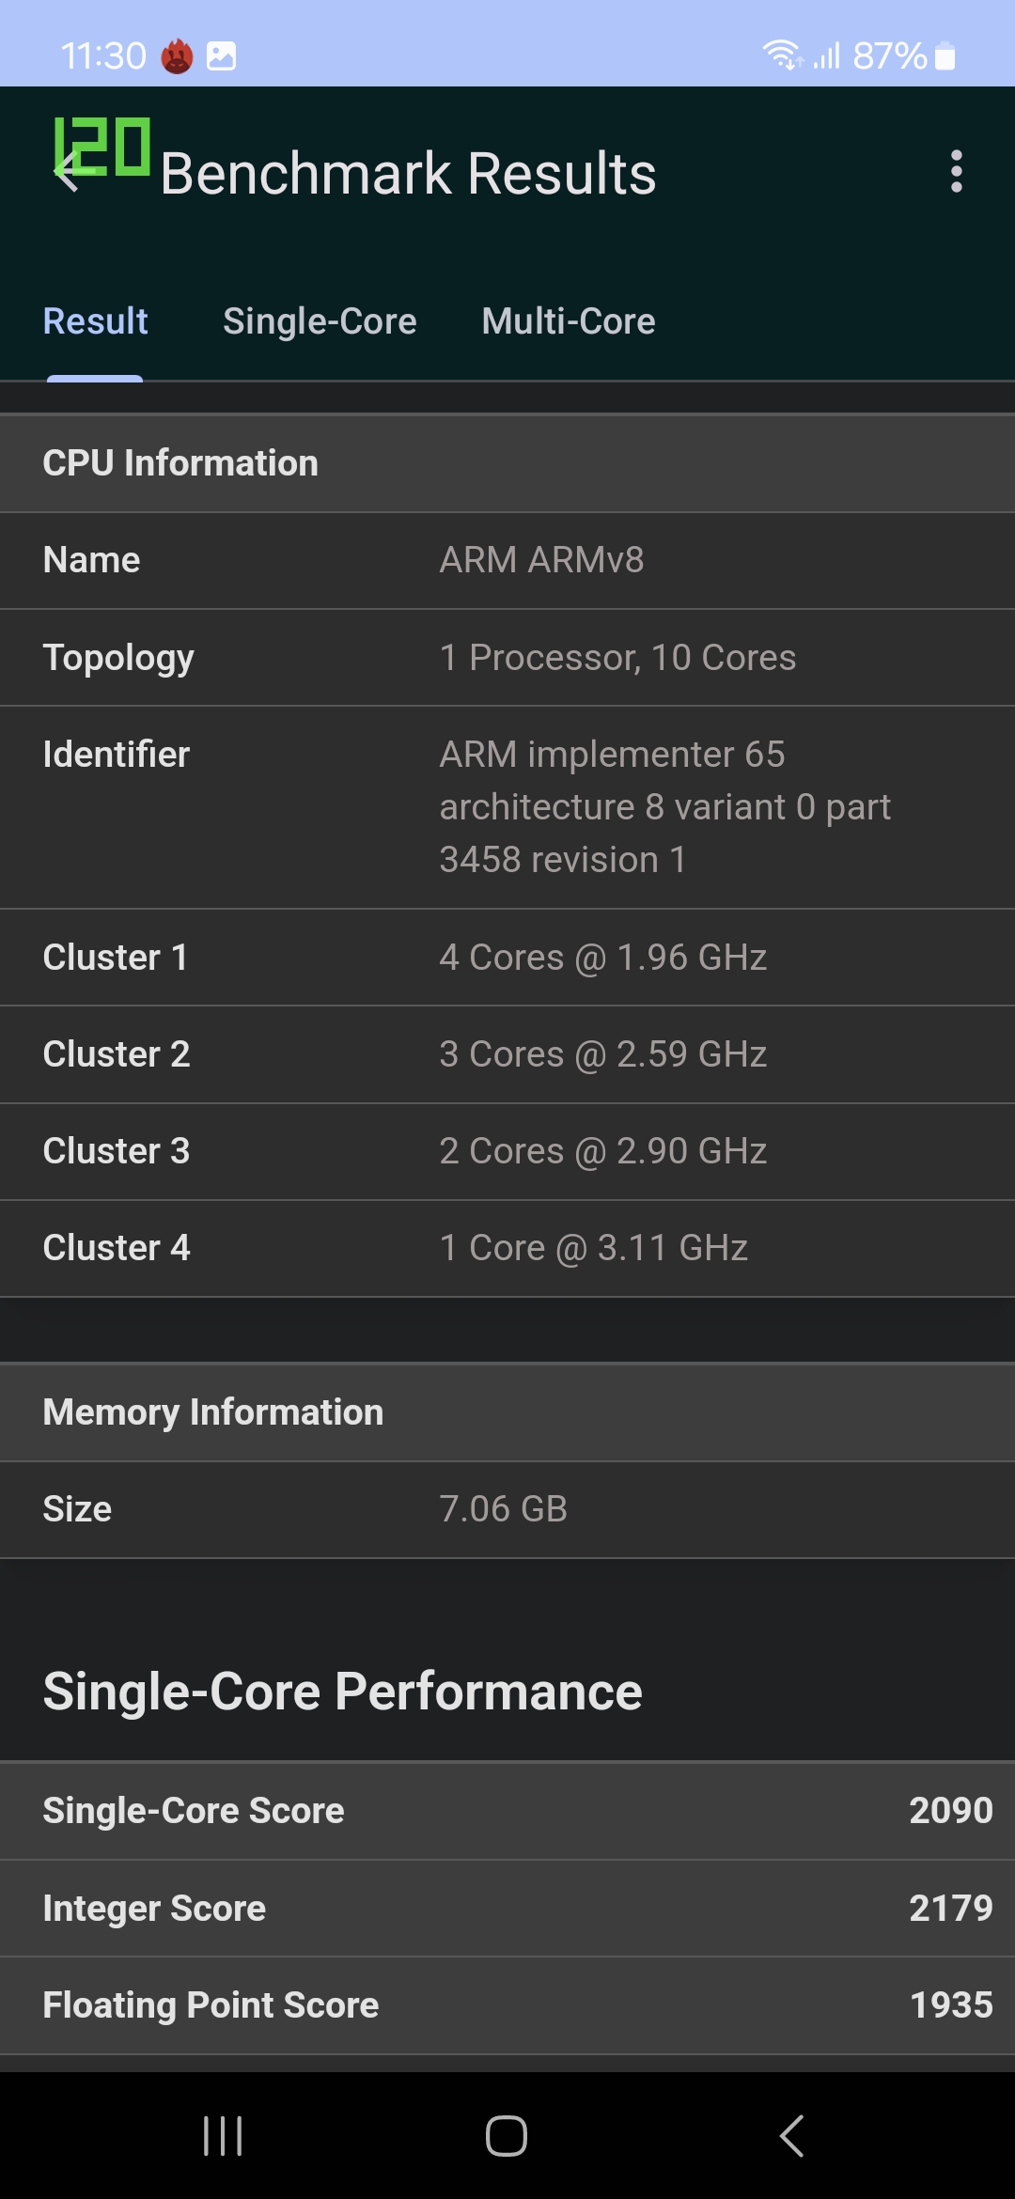Tap the Topology row
The width and height of the screenshot is (1015, 2199).
coord(507,658)
